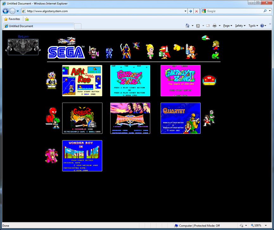The width and height of the screenshot is (274, 230).
Task: Follow the Return link
Action: [23, 37]
